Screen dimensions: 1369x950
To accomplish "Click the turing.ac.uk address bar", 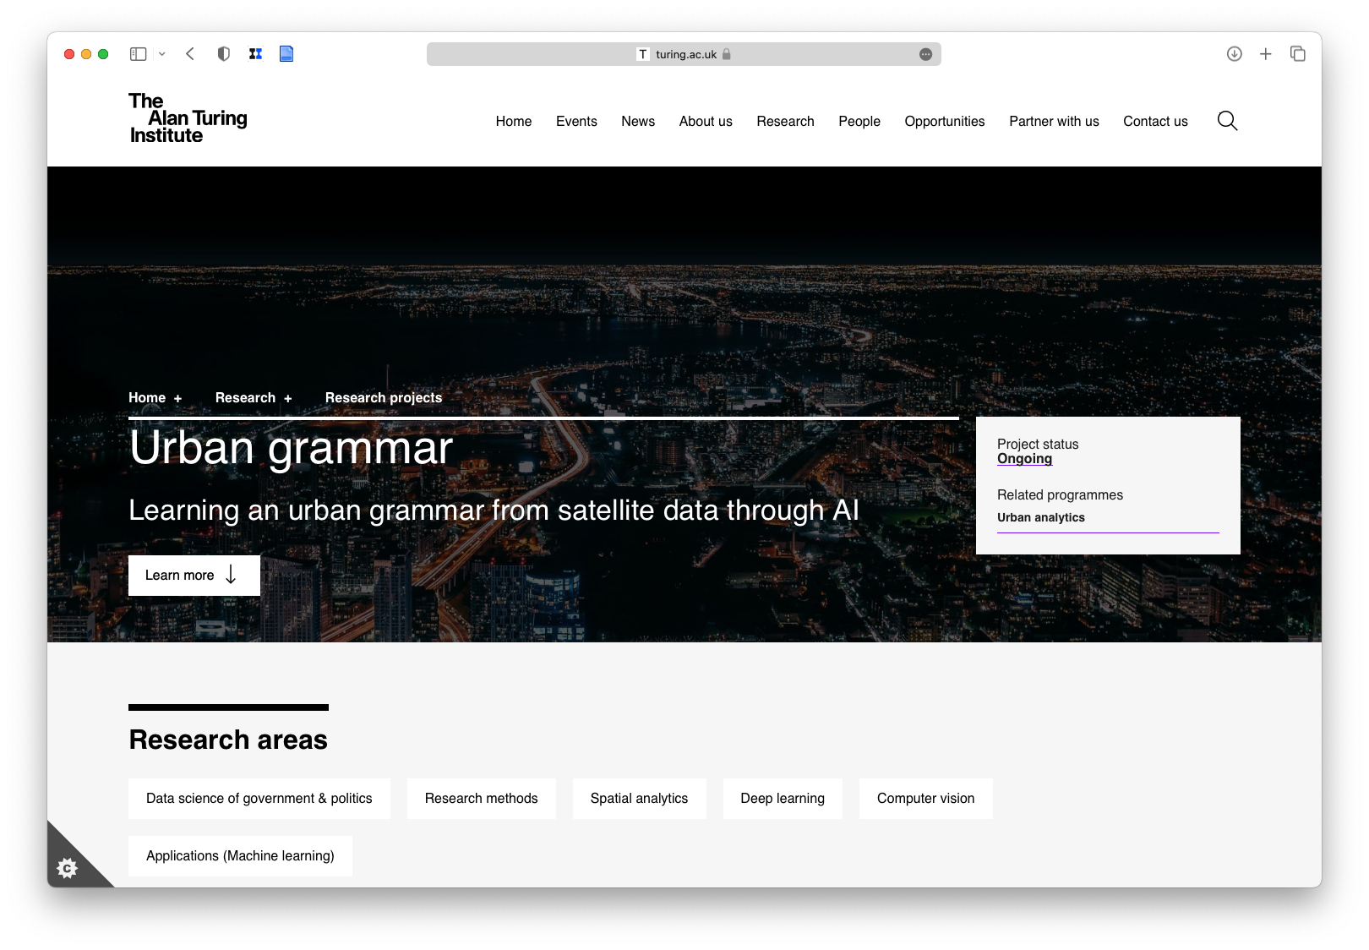I will [684, 54].
